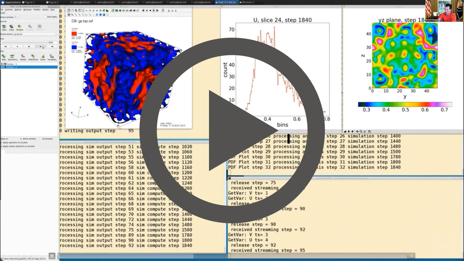The height and width of the screenshot is (261, 464).
Task: Click the pan cross-arrow matplotlib tool
Action: click(x=357, y=131)
